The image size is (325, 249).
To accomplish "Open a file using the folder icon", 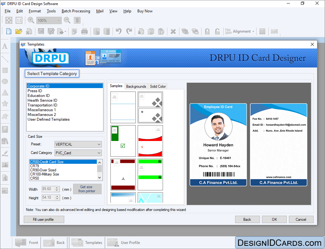I will 19,31.
